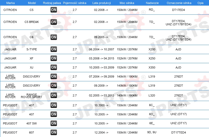Click the ON icon in PEUGEOT 407 6C_ row
The height and width of the screenshot is (137, 209).
(x=54, y=105)
